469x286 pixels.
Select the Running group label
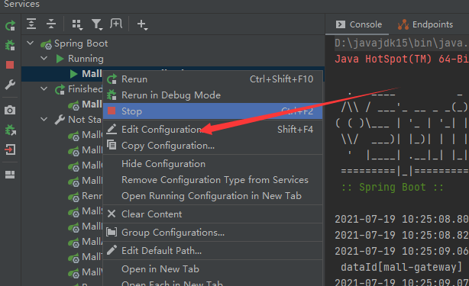(86, 59)
